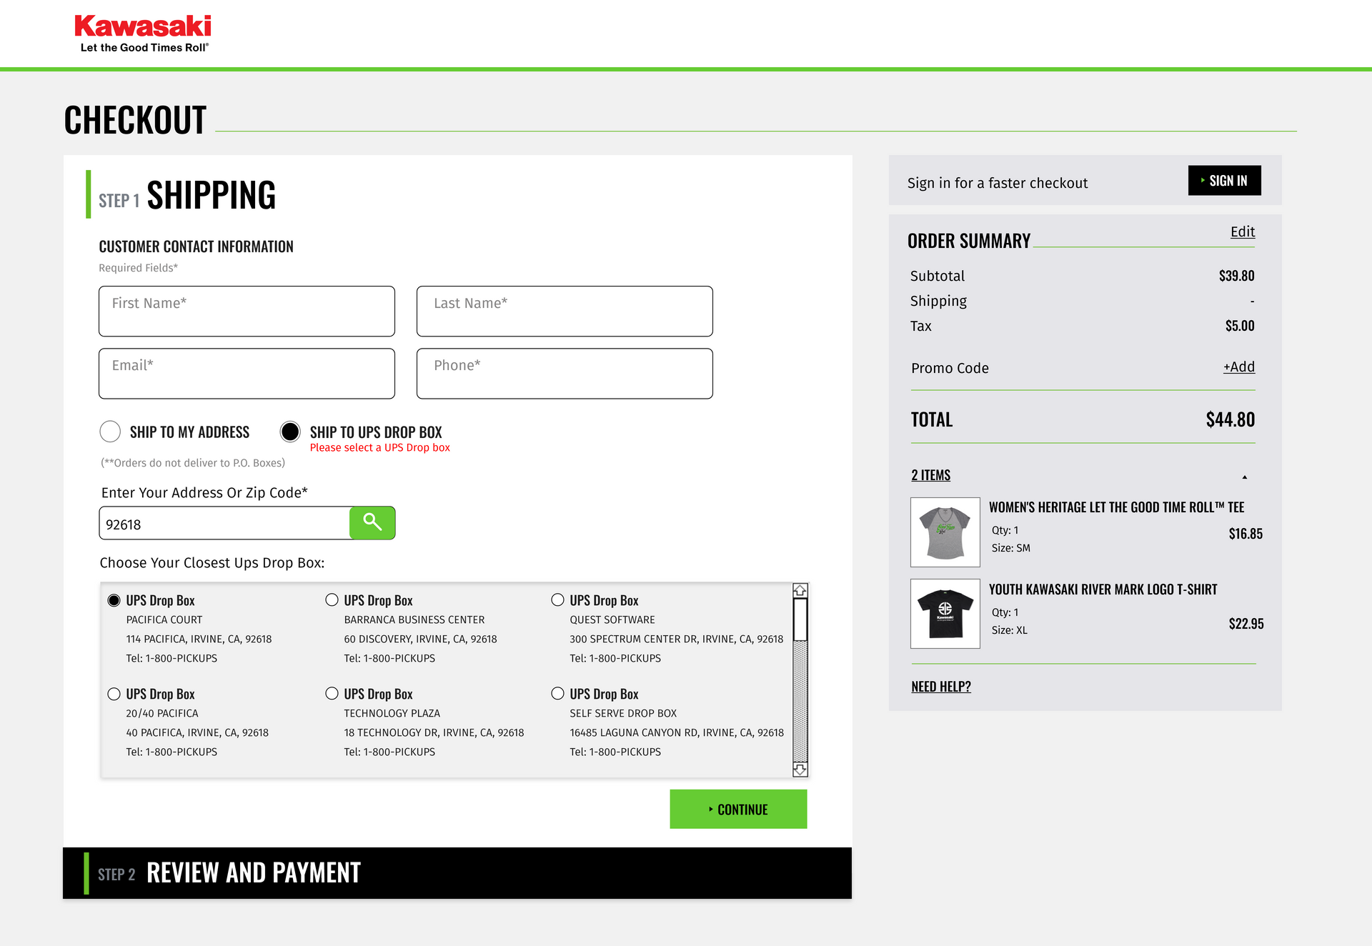The image size is (1372, 946).
Task: Click the First Name field
Action: tap(247, 312)
